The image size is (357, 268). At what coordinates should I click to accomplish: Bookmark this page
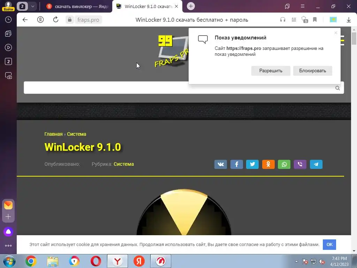315,20
